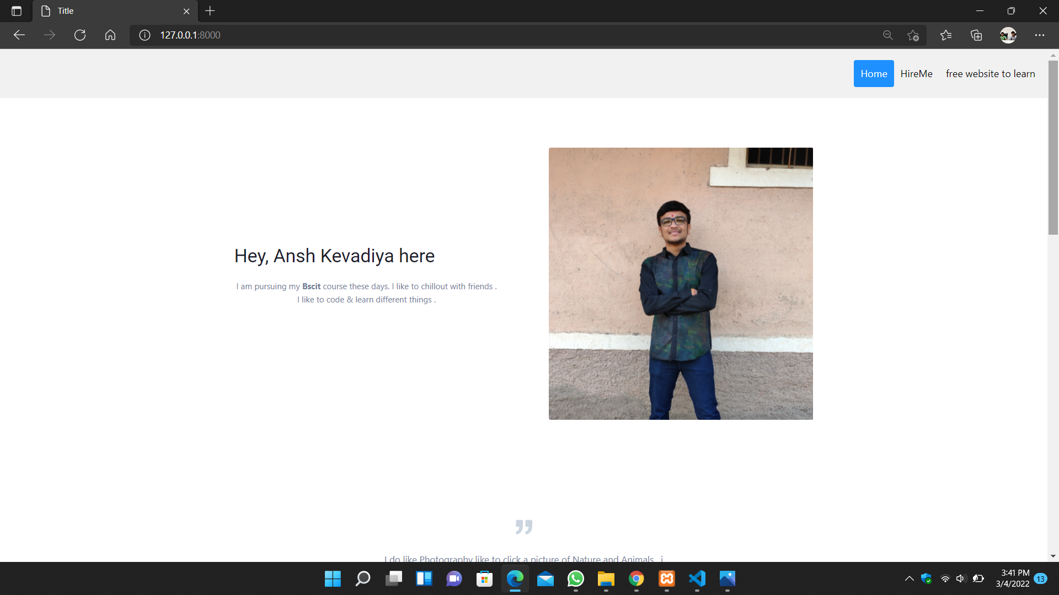Click the bold Bscit word
Screen dimensions: 1059x595
[x=311, y=286]
